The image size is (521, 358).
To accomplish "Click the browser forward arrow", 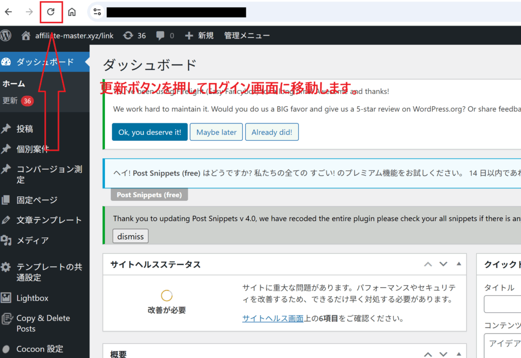I will pos(30,12).
